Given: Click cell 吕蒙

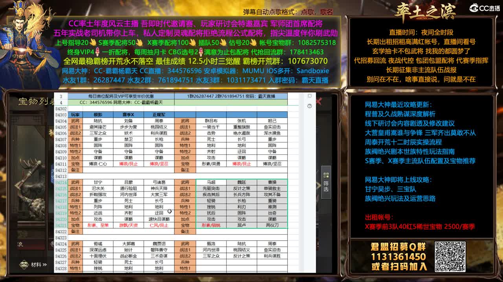Looking at the screenshot, I should click(129, 183).
